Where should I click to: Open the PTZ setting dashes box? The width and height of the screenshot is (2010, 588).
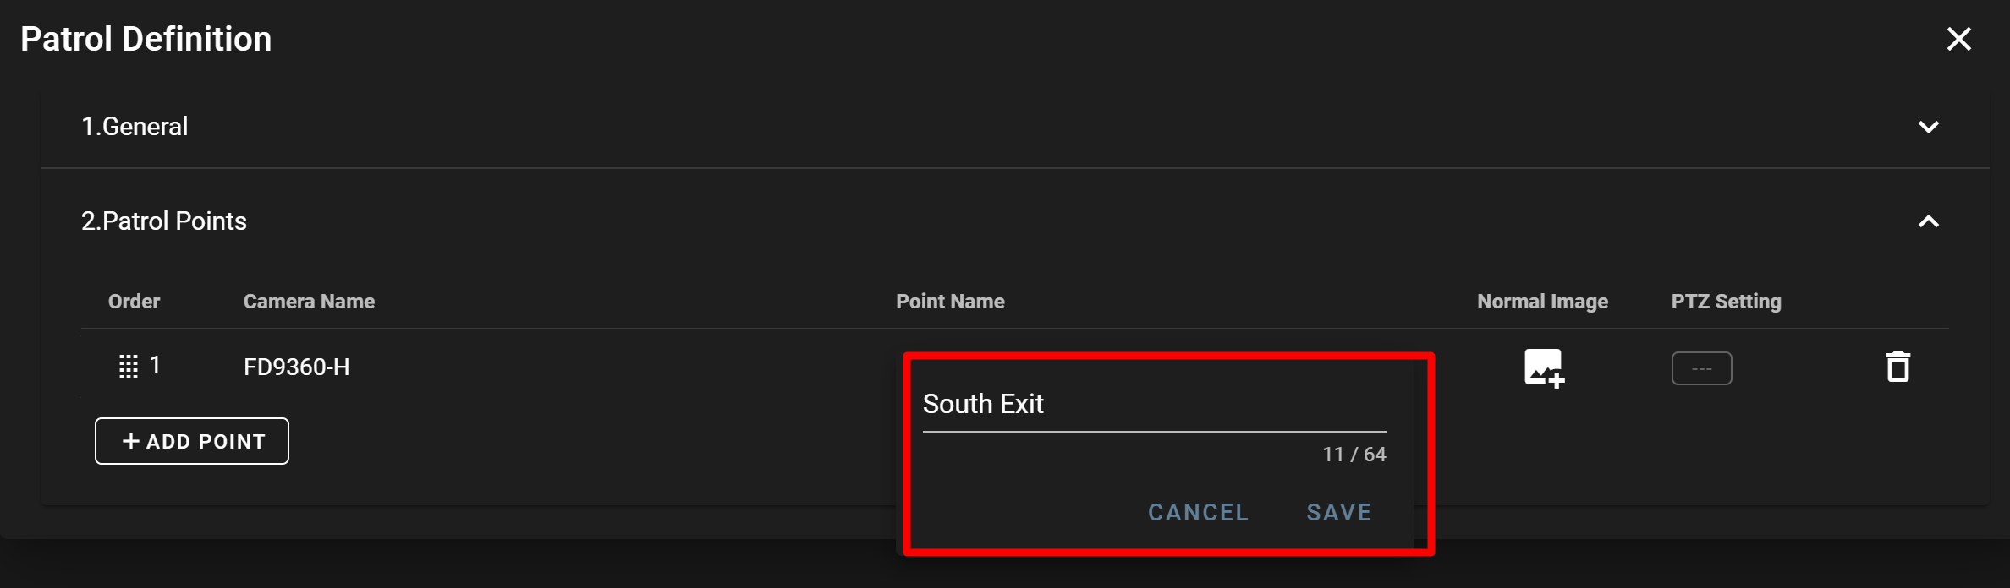point(1701,368)
